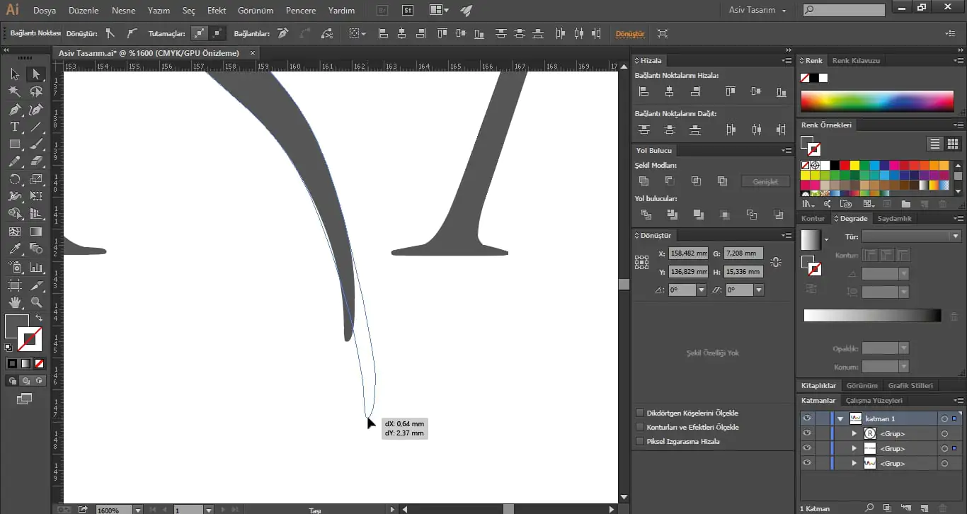Collapse the katman 1 layer tree
Viewport: 967px width, 514px height.
pos(840,418)
